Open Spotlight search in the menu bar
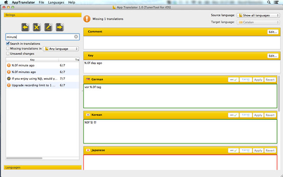The width and height of the screenshot is (283, 177). click(269, 2)
